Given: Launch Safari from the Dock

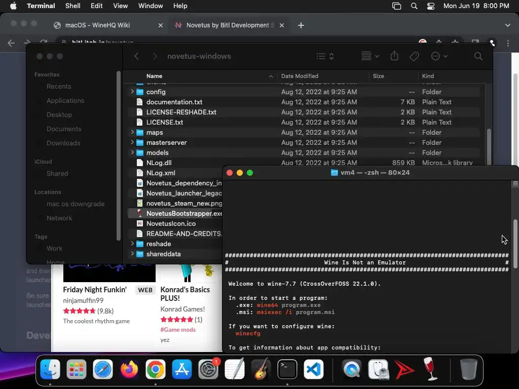Looking at the screenshot, I should (102, 369).
